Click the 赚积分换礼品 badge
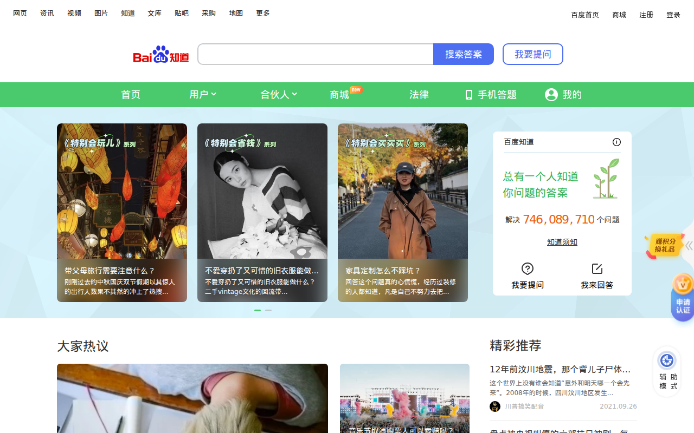The image size is (694, 433). (x=664, y=246)
